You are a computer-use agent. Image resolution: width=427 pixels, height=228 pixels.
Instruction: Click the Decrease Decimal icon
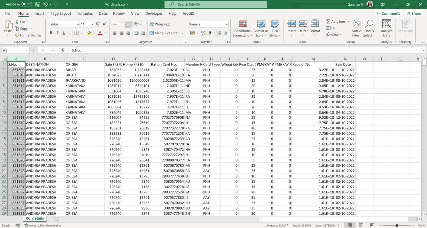[x=226, y=33]
